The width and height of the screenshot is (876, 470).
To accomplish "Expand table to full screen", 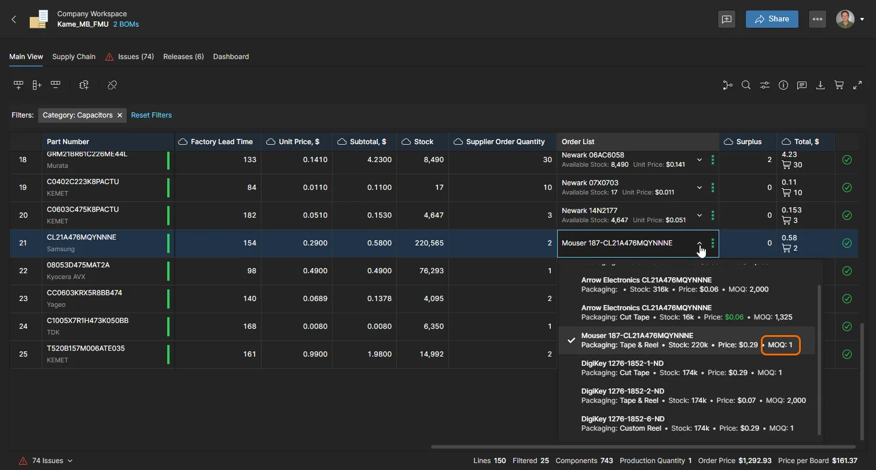I will pyautogui.click(x=857, y=85).
